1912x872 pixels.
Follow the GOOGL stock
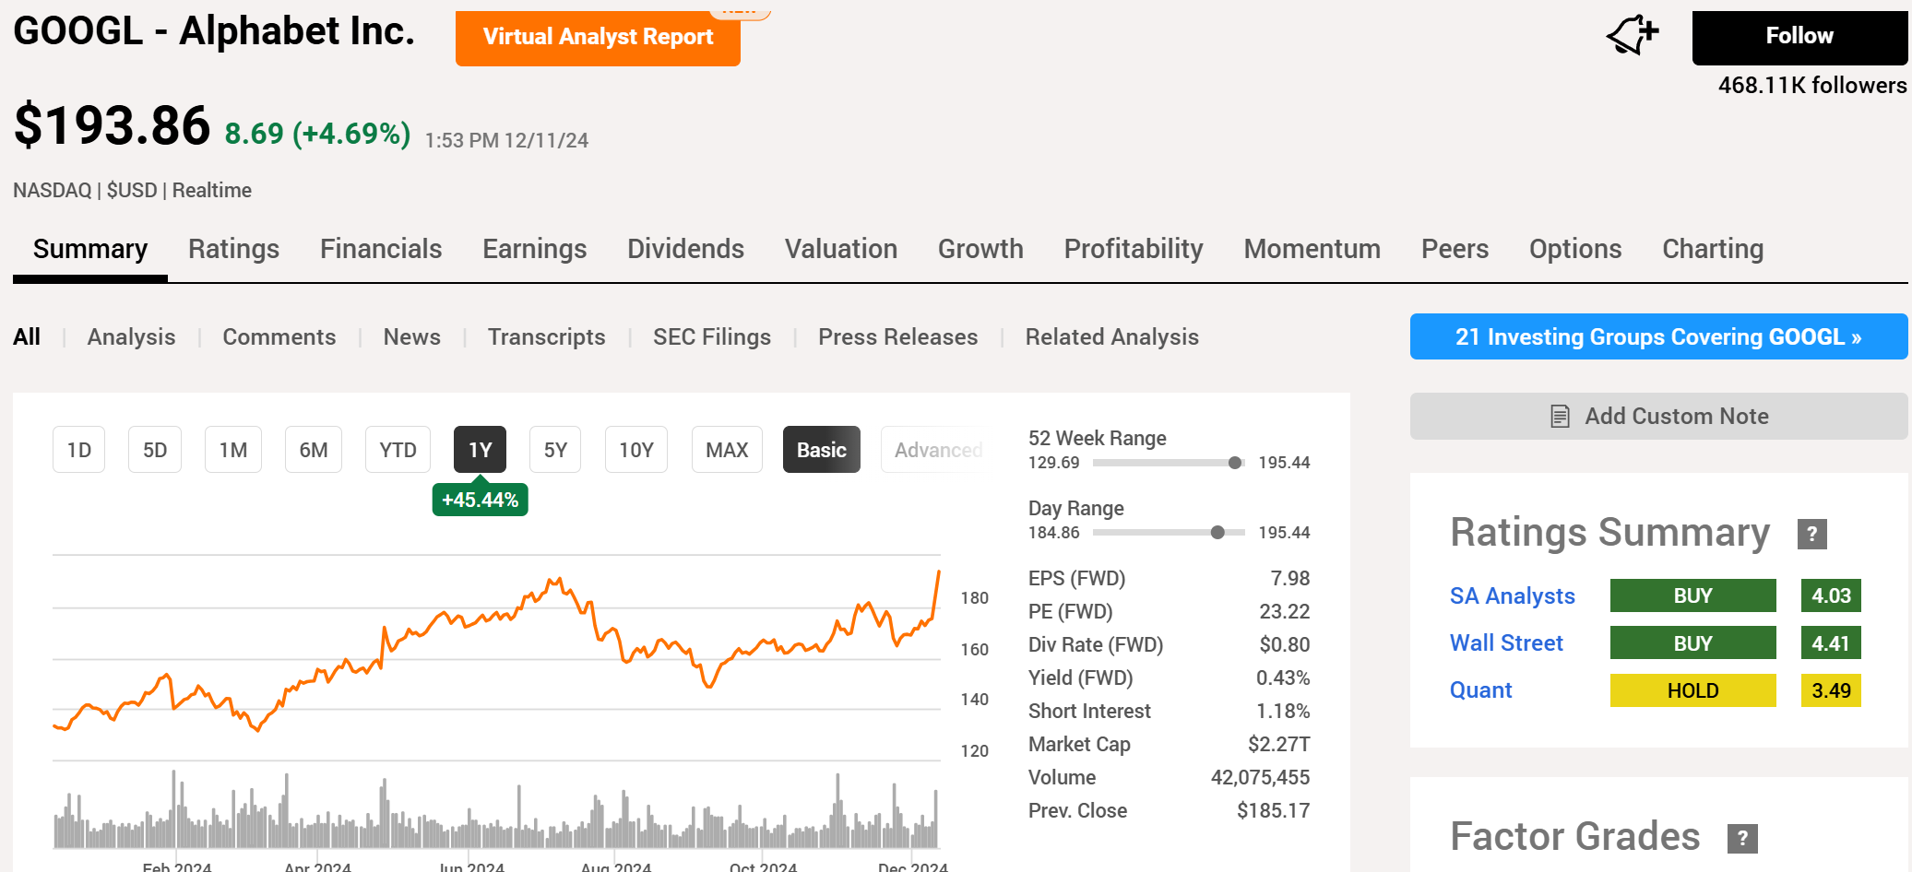[1799, 37]
